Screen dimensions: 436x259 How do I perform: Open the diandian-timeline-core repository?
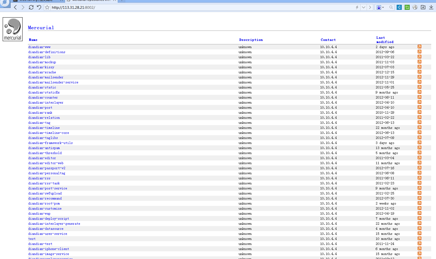(x=49, y=133)
